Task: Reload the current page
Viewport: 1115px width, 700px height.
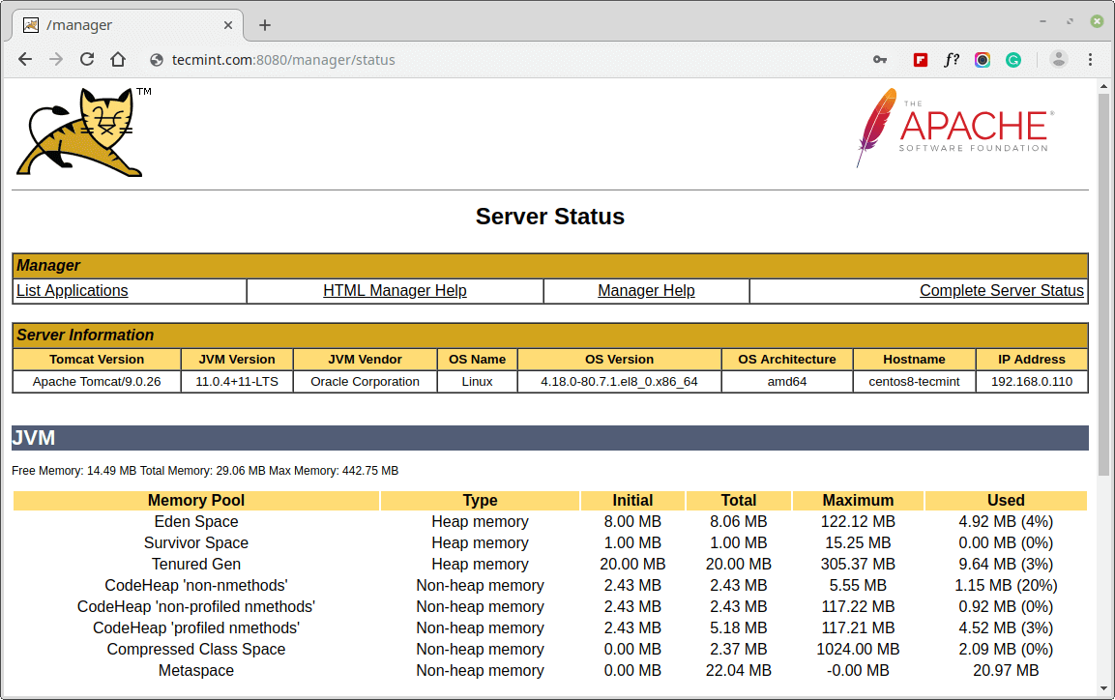Action: 87,60
